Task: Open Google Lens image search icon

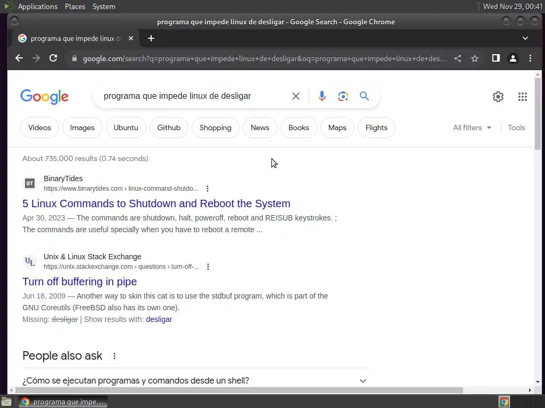Action: point(343,96)
